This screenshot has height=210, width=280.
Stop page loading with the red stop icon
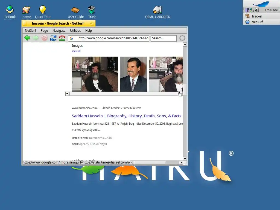(x=45, y=38)
